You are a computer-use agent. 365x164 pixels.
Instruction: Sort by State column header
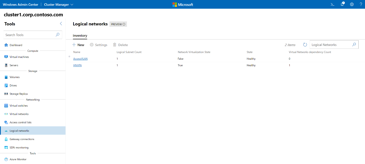[250, 52]
